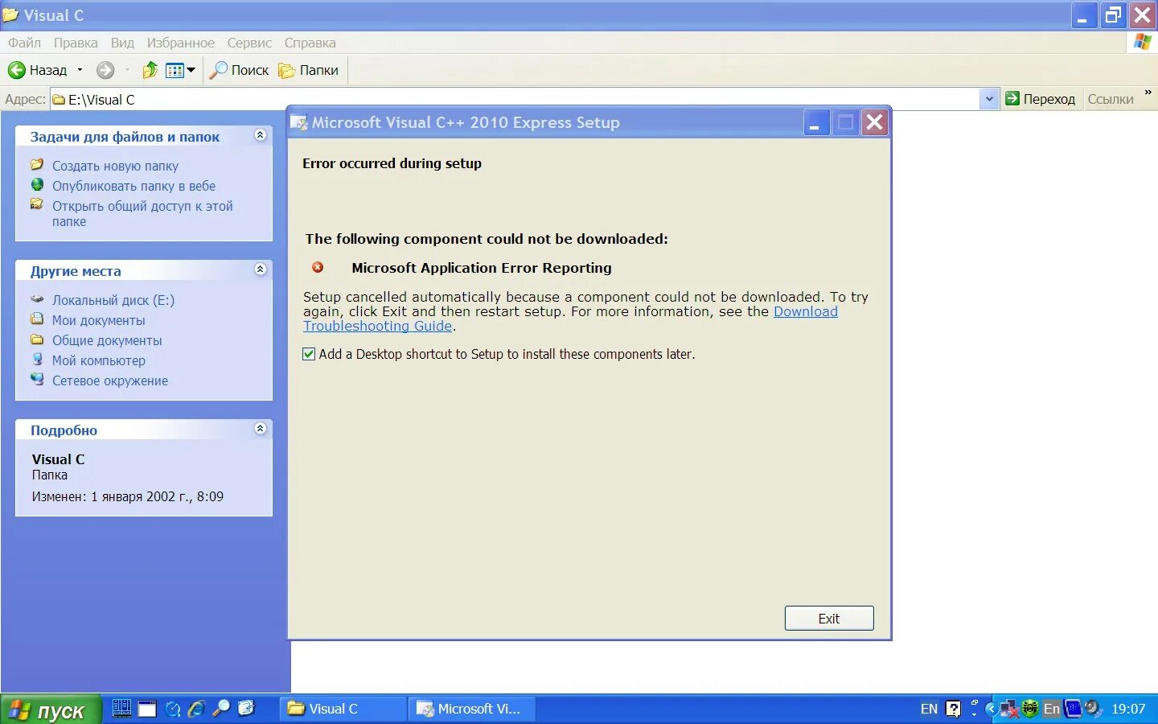The image size is (1158, 724).
Task: Click the Exit button in the setup dialog
Action: click(828, 618)
